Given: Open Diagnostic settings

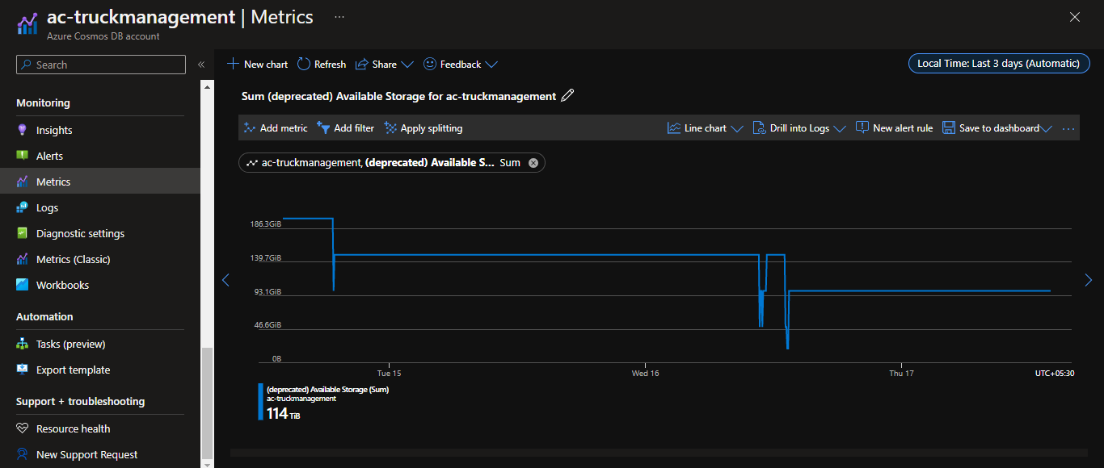Looking at the screenshot, I should pos(80,233).
